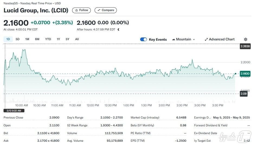Click the 12:00 PM axis label
Viewport: 254px width, 146px height.
[93, 105]
